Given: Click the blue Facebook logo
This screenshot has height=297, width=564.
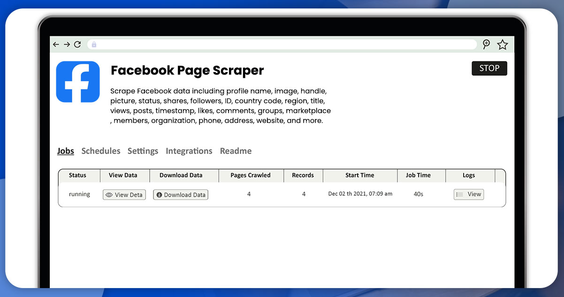Looking at the screenshot, I should click(78, 82).
